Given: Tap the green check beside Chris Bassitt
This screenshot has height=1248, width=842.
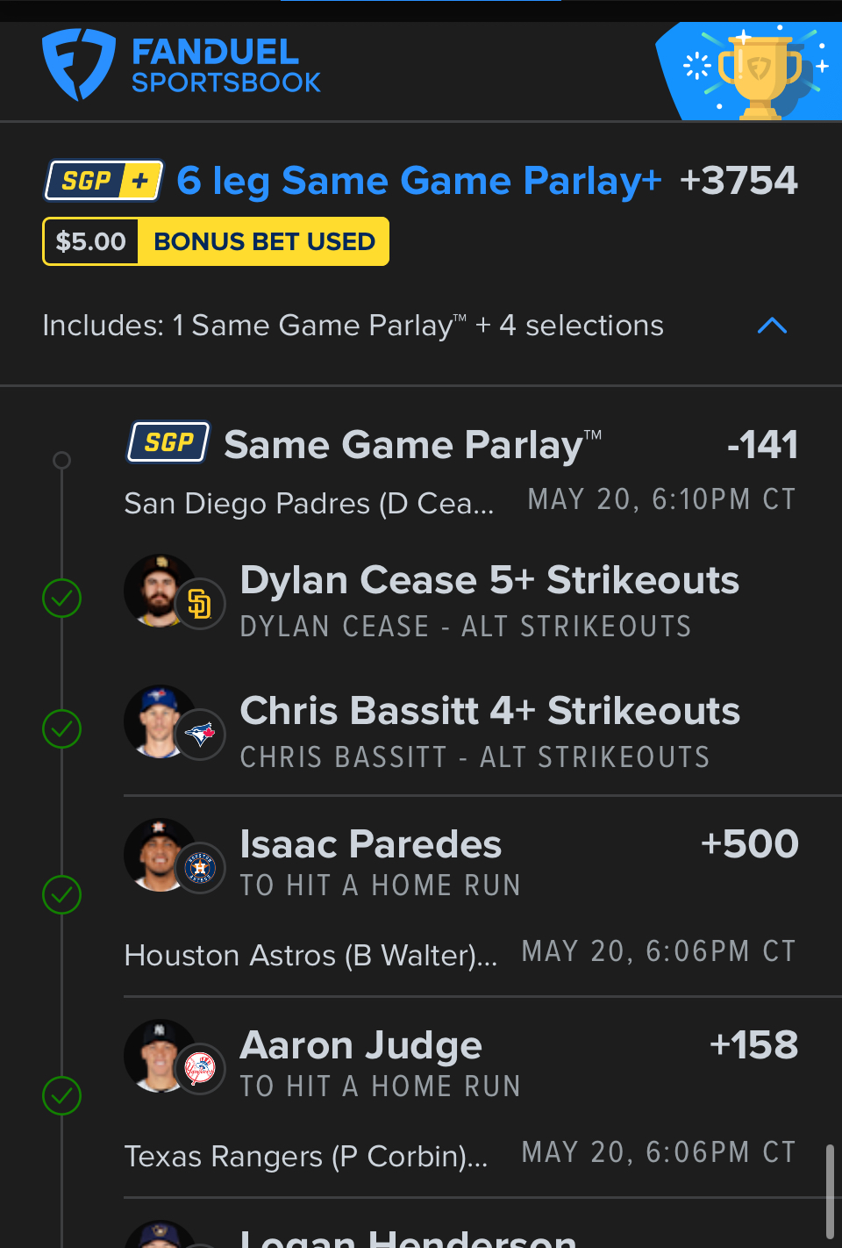Looking at the screenshot, I should pos(62,729).
